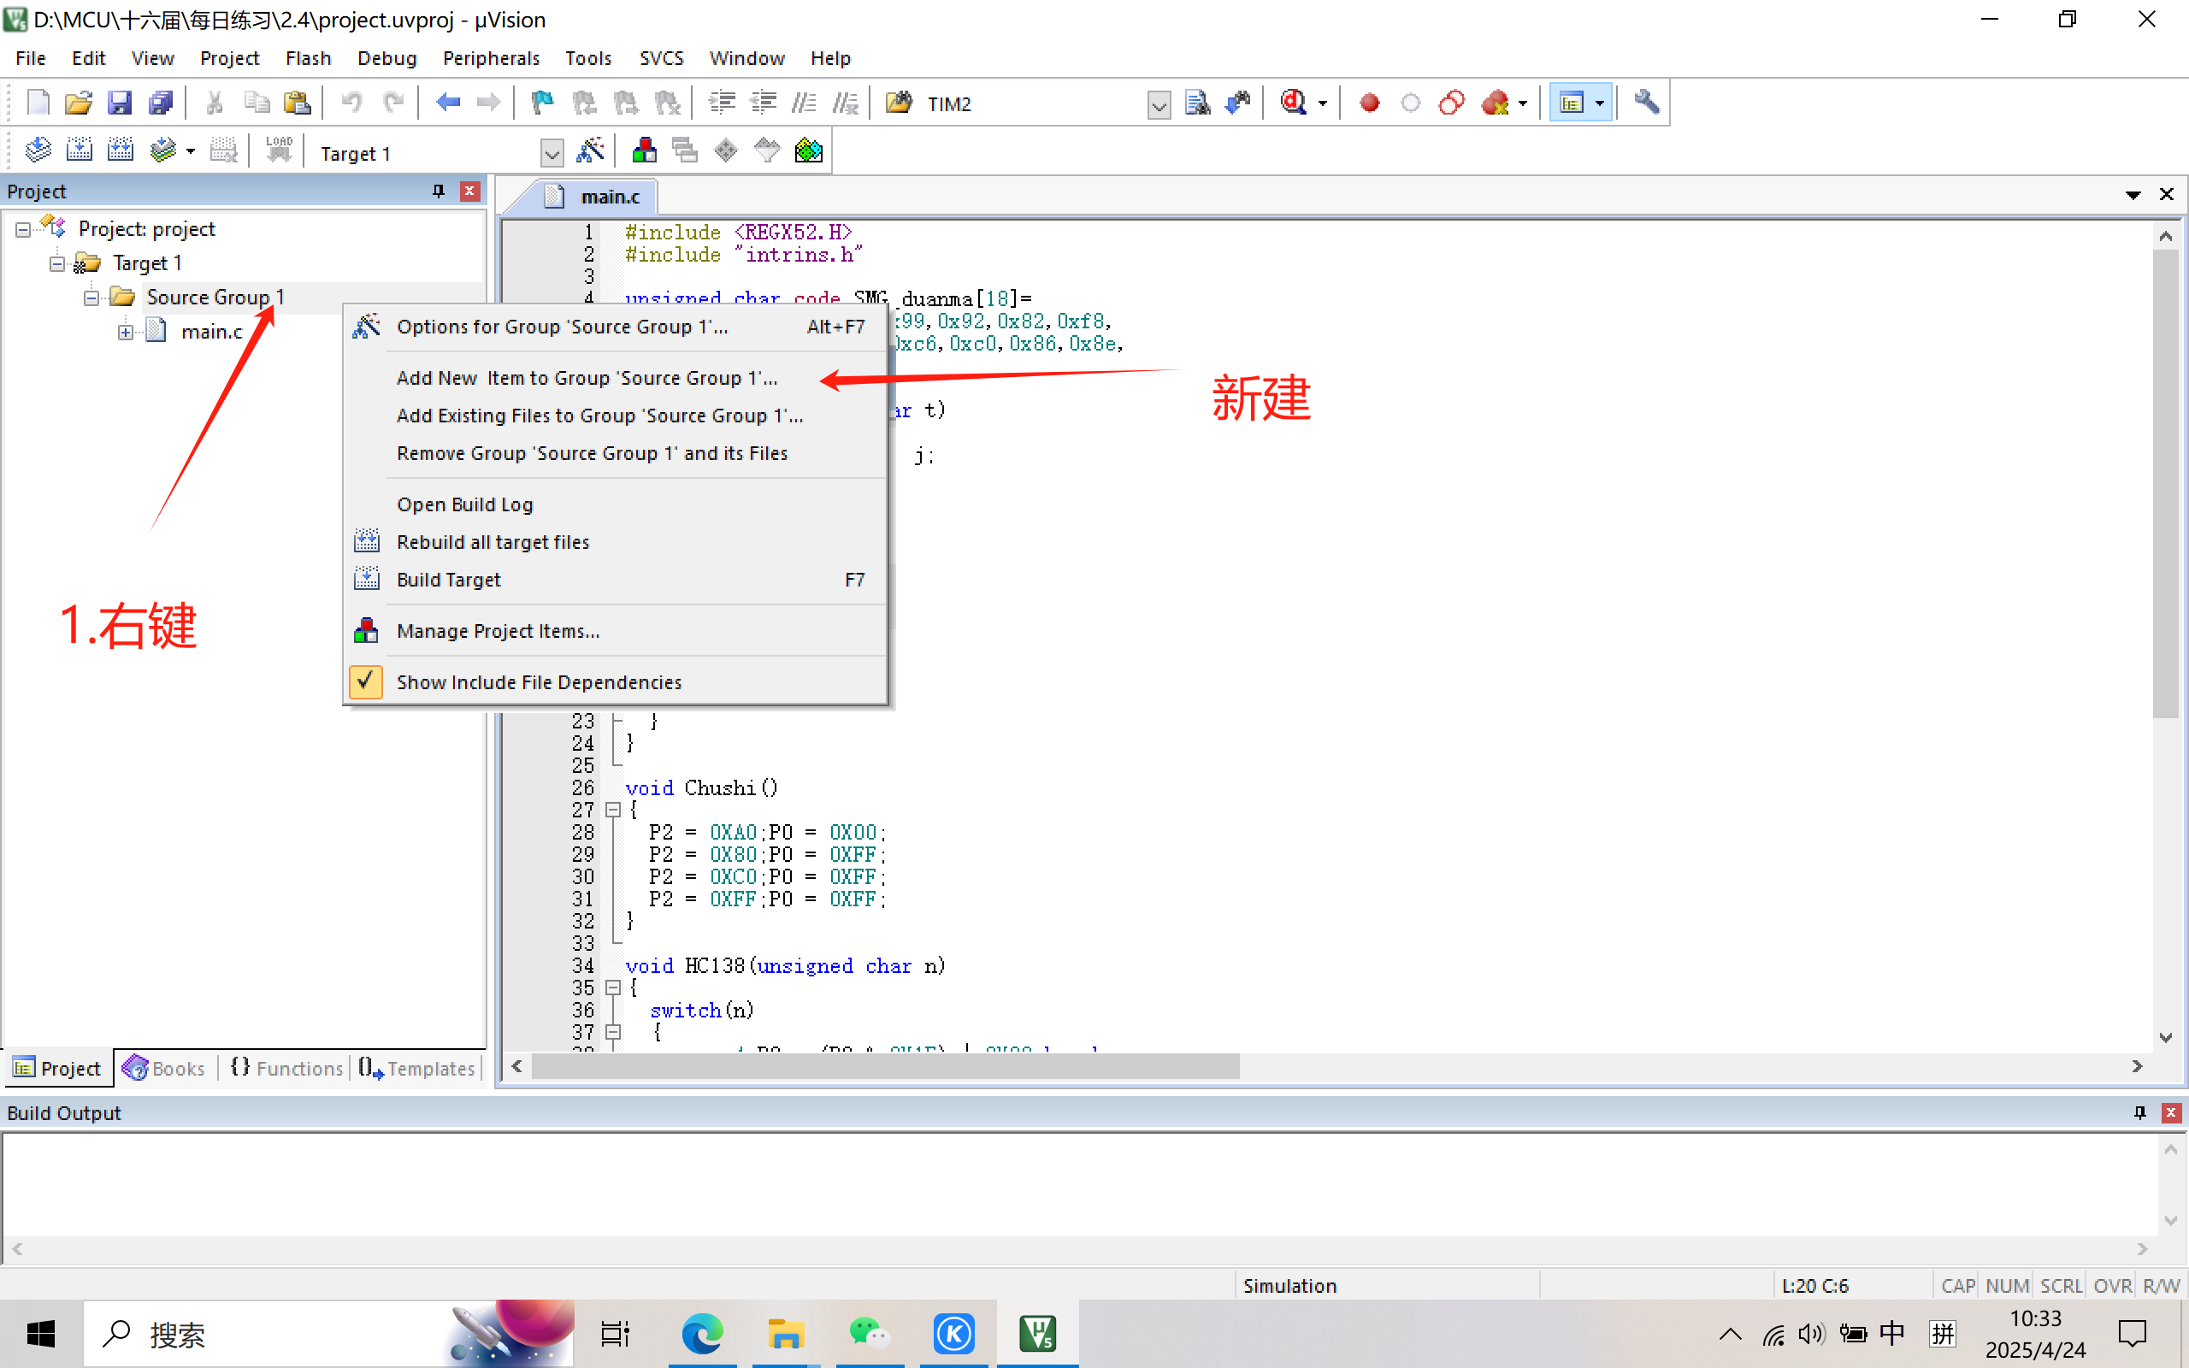Toggle pin on the Project panel

coord(439,191)
